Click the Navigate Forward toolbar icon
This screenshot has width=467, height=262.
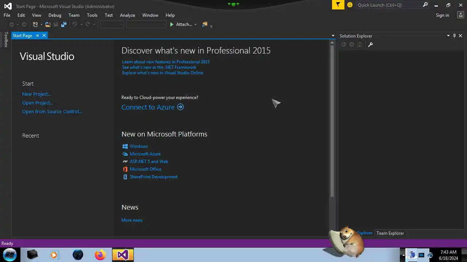tap(24, 24)
